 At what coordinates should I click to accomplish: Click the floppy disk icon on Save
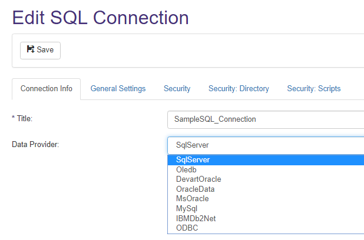(31, 50)
